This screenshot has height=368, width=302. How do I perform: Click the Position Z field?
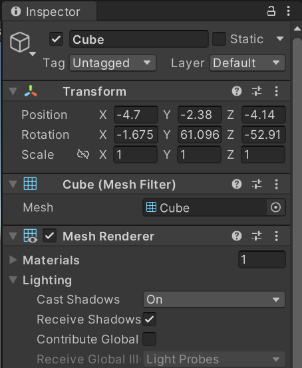coord(263,115)
